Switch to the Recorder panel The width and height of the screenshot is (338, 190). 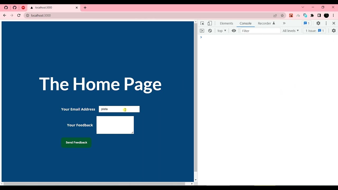[266, 23]
